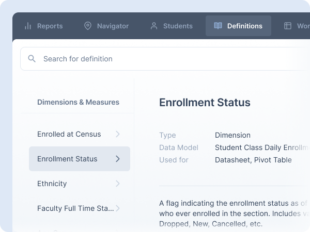
Task: Click the Student Class Daily Enrollment data model
Action: point(261,147)
